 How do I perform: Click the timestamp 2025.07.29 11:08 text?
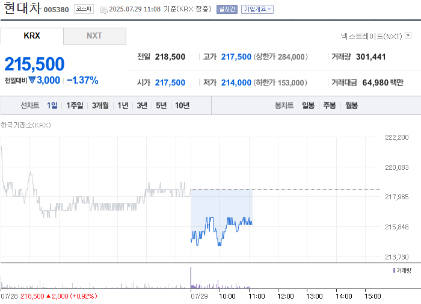(135, 9)
